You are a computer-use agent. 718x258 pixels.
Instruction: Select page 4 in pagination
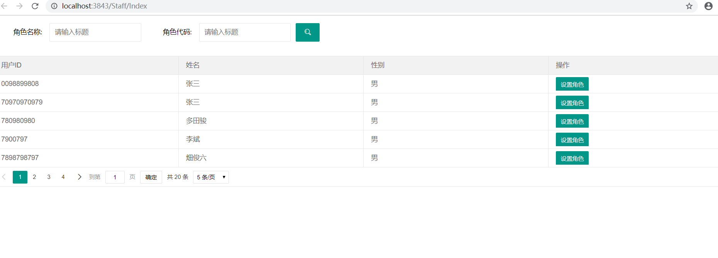coord(63,177)
